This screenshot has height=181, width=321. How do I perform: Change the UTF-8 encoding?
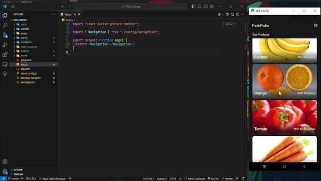[x=173, y=178]
